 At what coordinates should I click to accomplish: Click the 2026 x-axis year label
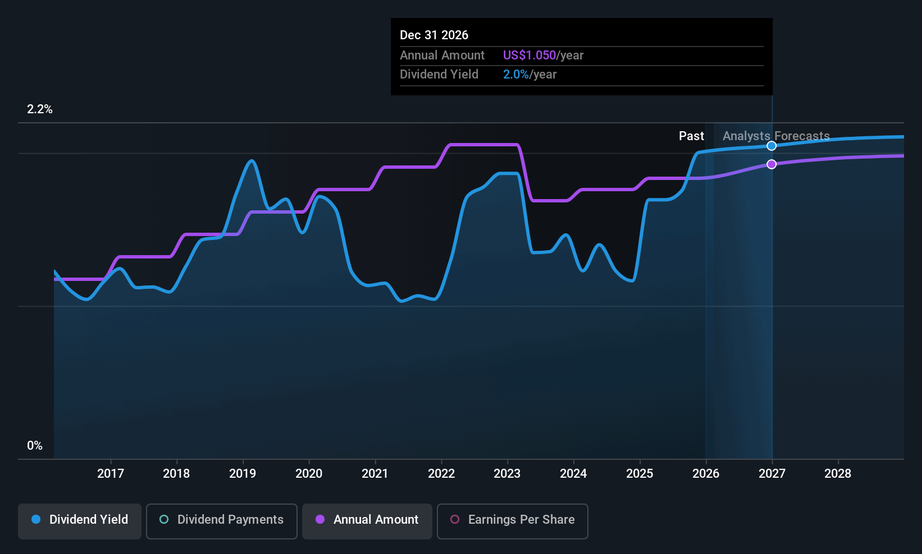(x=706, y=474)
